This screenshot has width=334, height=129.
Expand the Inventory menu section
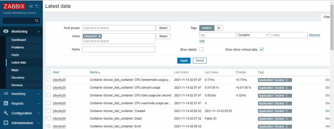pos(39,94)
